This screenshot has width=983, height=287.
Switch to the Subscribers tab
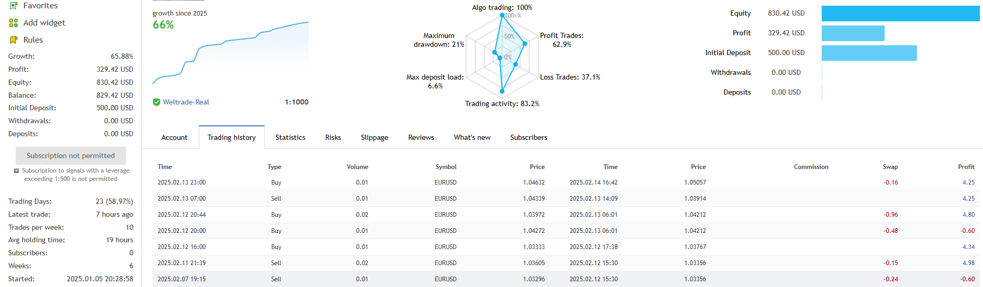point(529,137)
